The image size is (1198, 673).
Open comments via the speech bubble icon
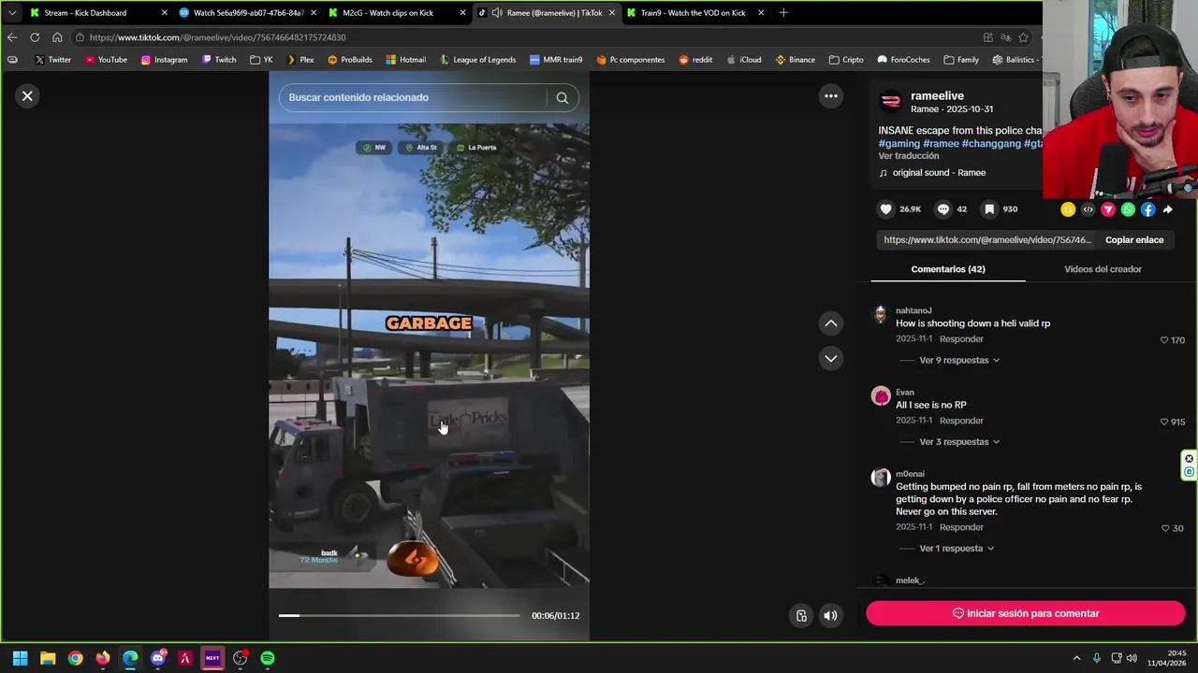943,209
